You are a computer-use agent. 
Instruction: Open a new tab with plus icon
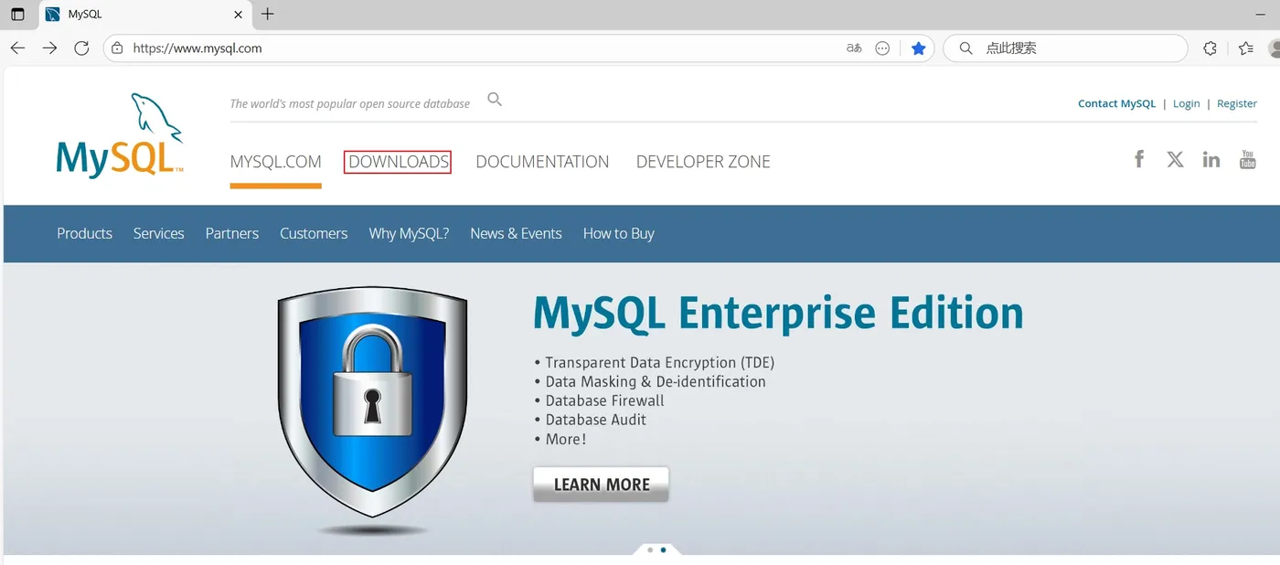(267, 14)
